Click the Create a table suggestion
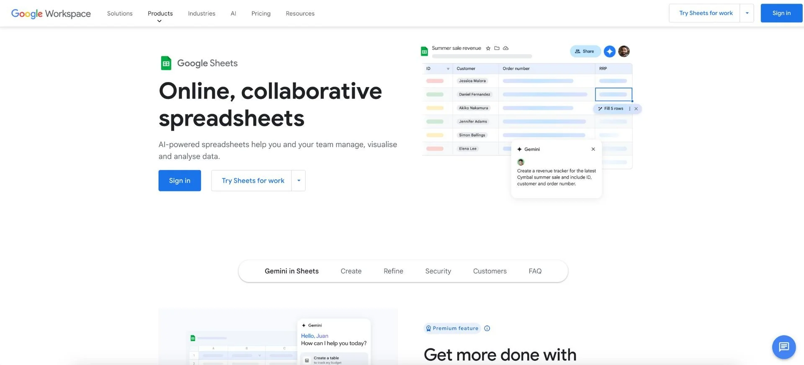The height and width of the screenshot is (365, 804). (x=334, y=360)
